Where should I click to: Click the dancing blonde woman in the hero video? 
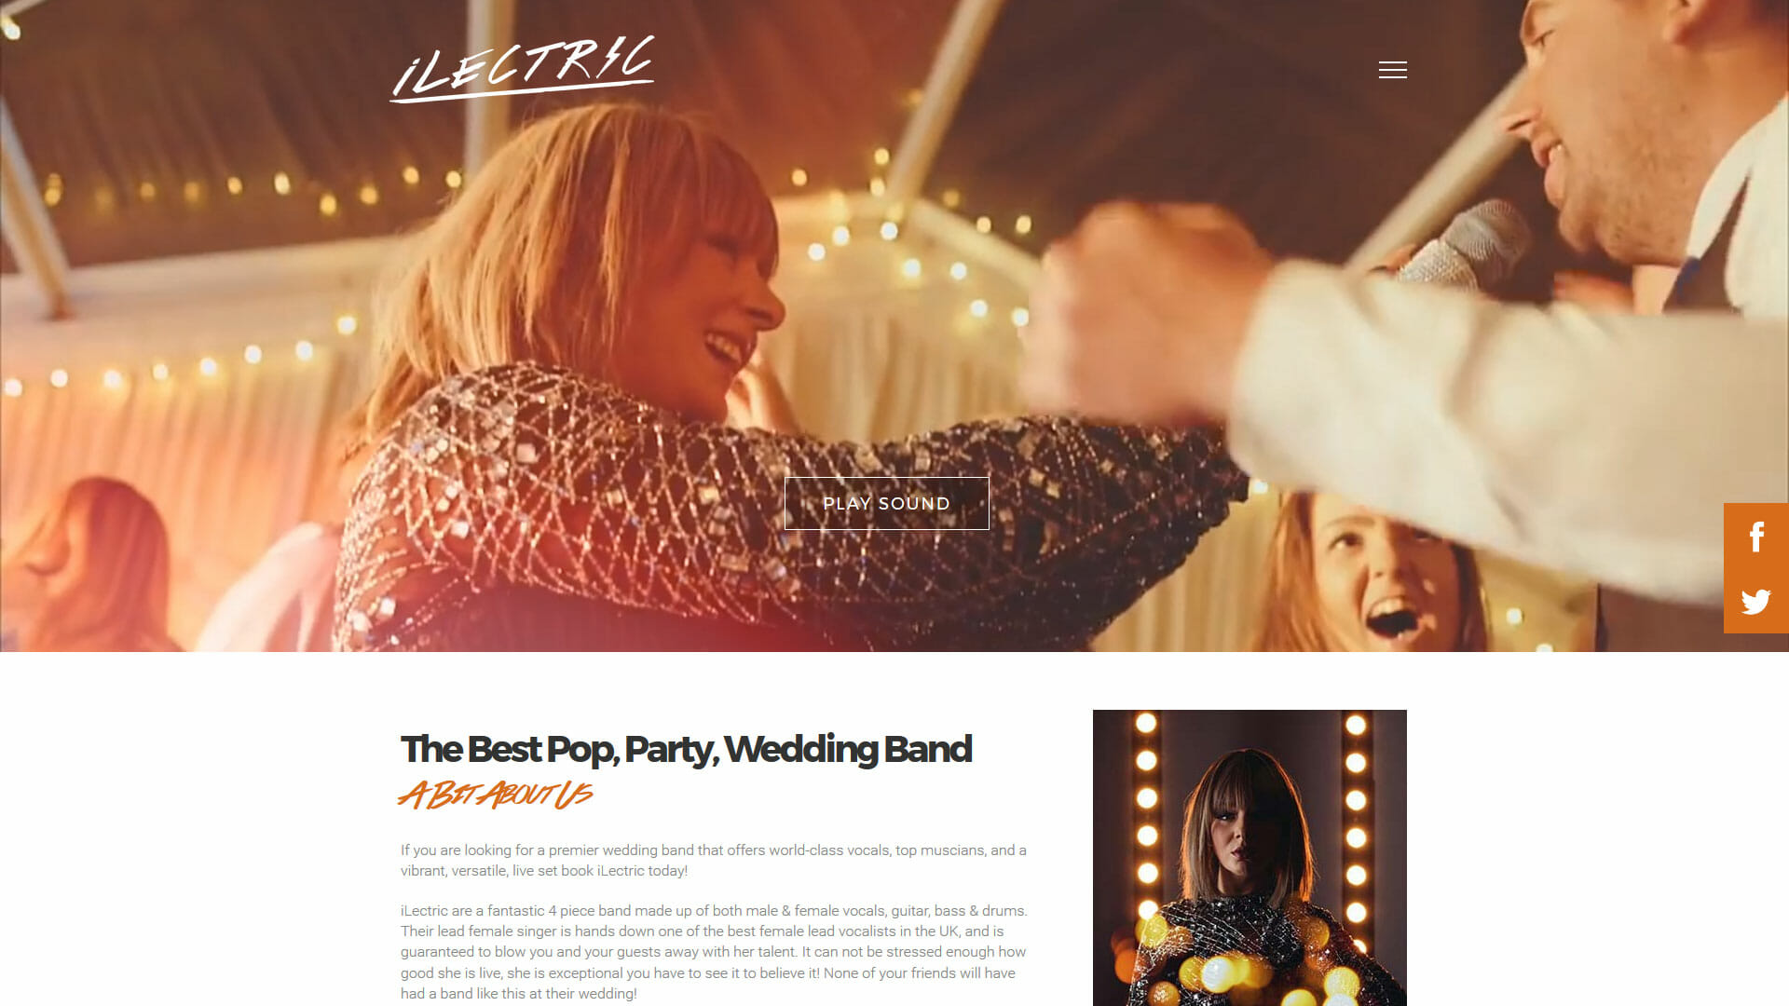(x=596, y=307)
